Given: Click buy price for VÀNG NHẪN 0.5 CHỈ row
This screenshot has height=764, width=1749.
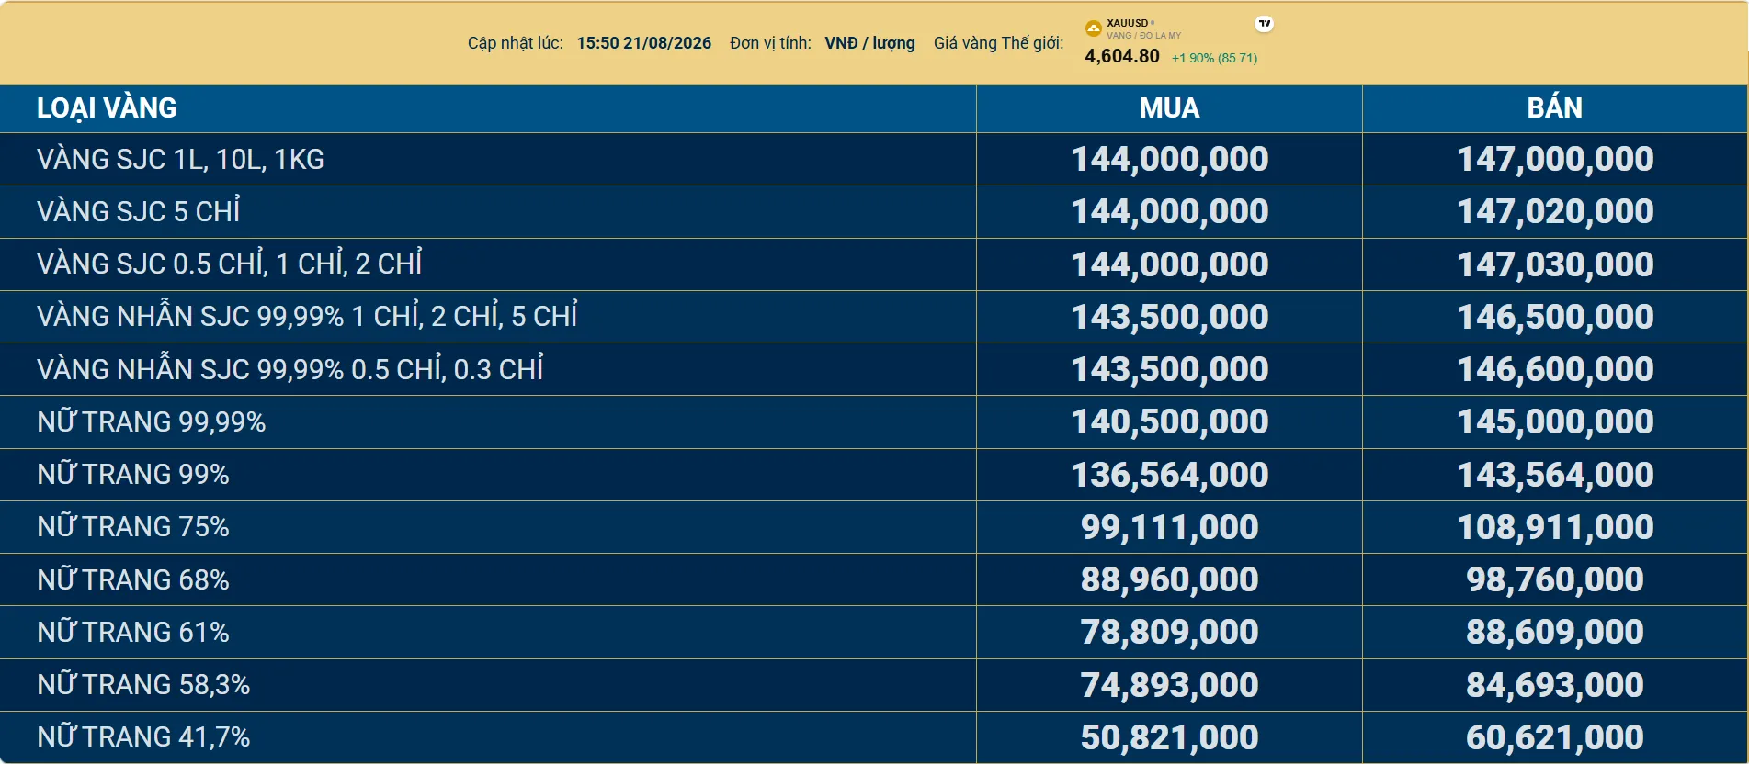Looking at the screenshot, I should 1170,369.
